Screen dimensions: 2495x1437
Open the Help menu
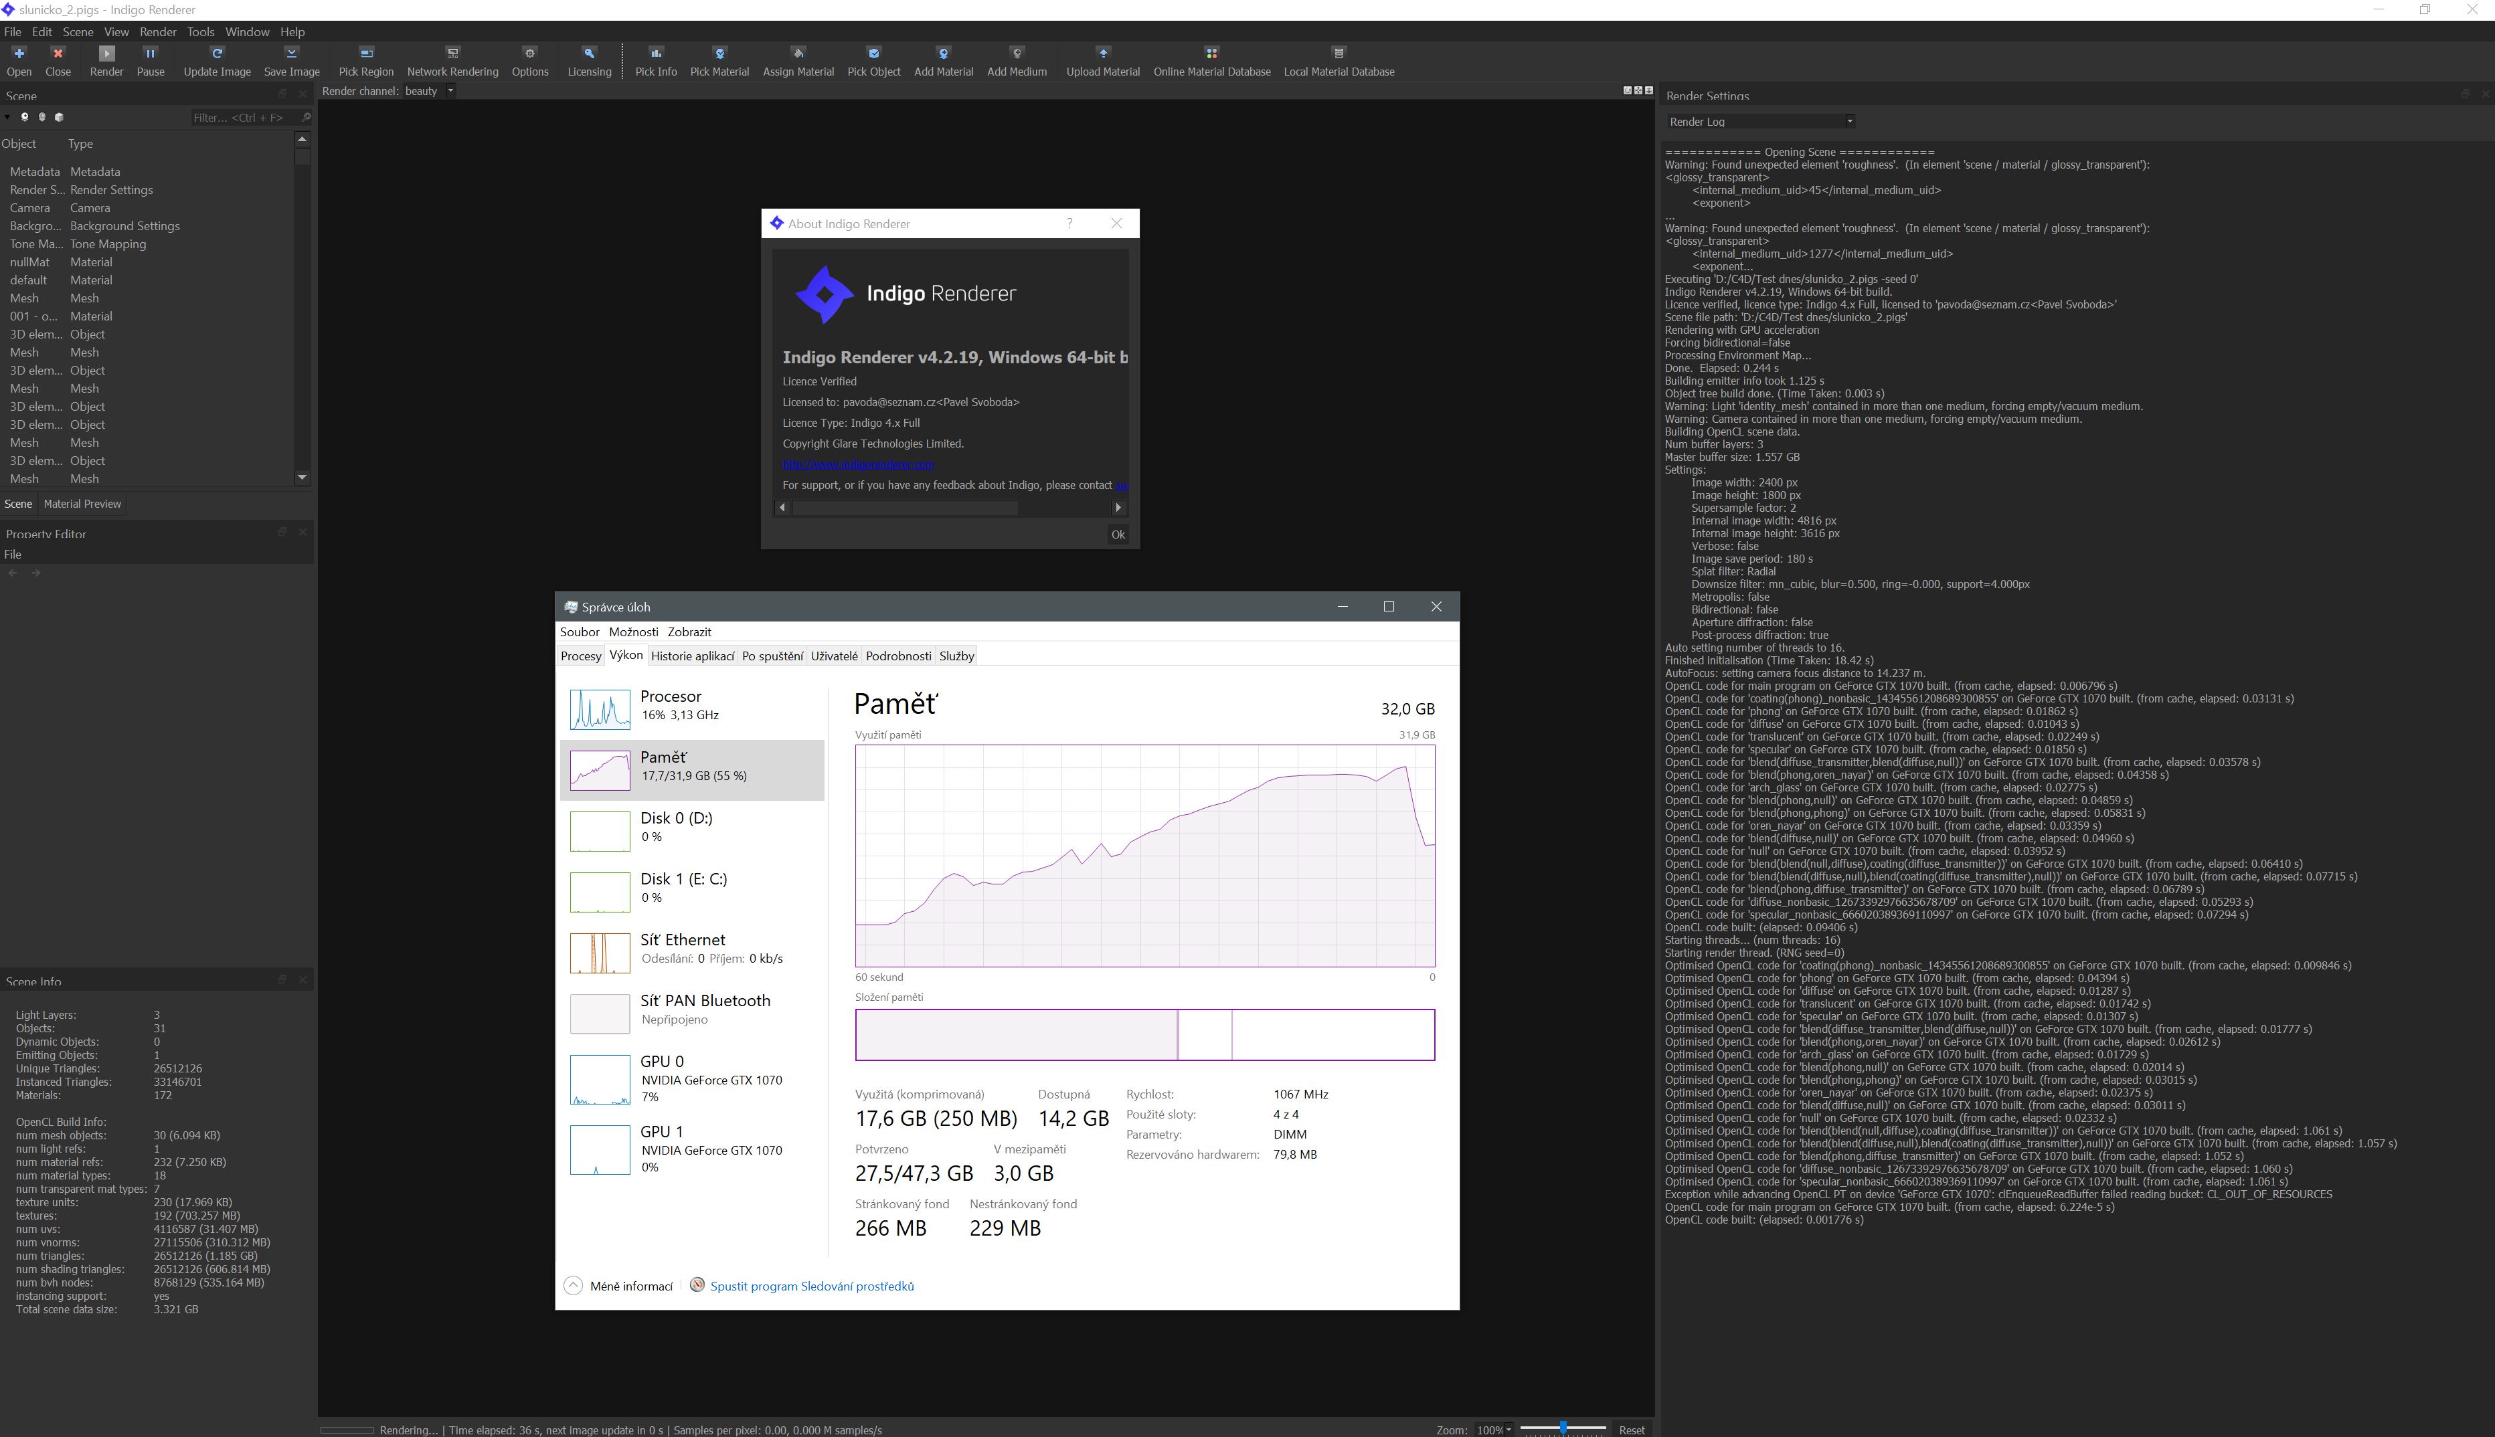(x=292, y=31)
